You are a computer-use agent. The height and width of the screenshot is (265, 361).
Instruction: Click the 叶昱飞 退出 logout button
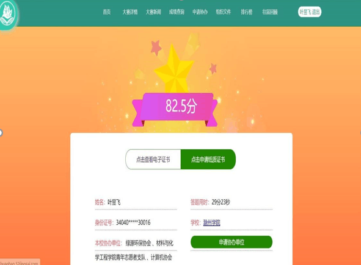click(x=310, y=12)
